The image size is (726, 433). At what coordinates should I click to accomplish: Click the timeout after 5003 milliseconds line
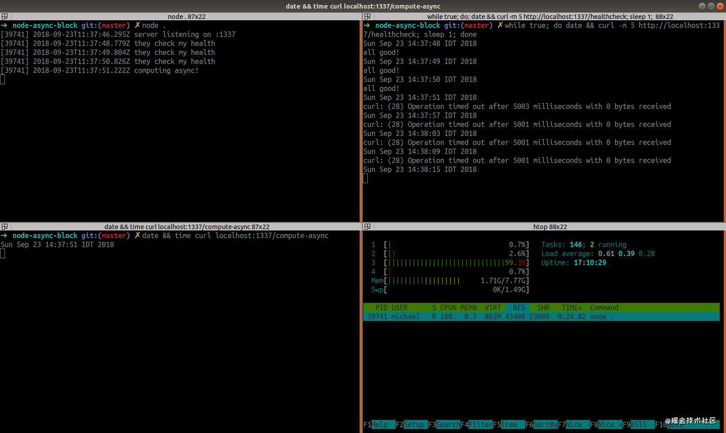point(517,106)
